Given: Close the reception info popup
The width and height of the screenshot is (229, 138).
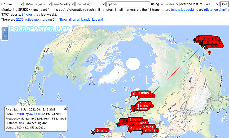Looking at the screenshot, I should [65, 108].
